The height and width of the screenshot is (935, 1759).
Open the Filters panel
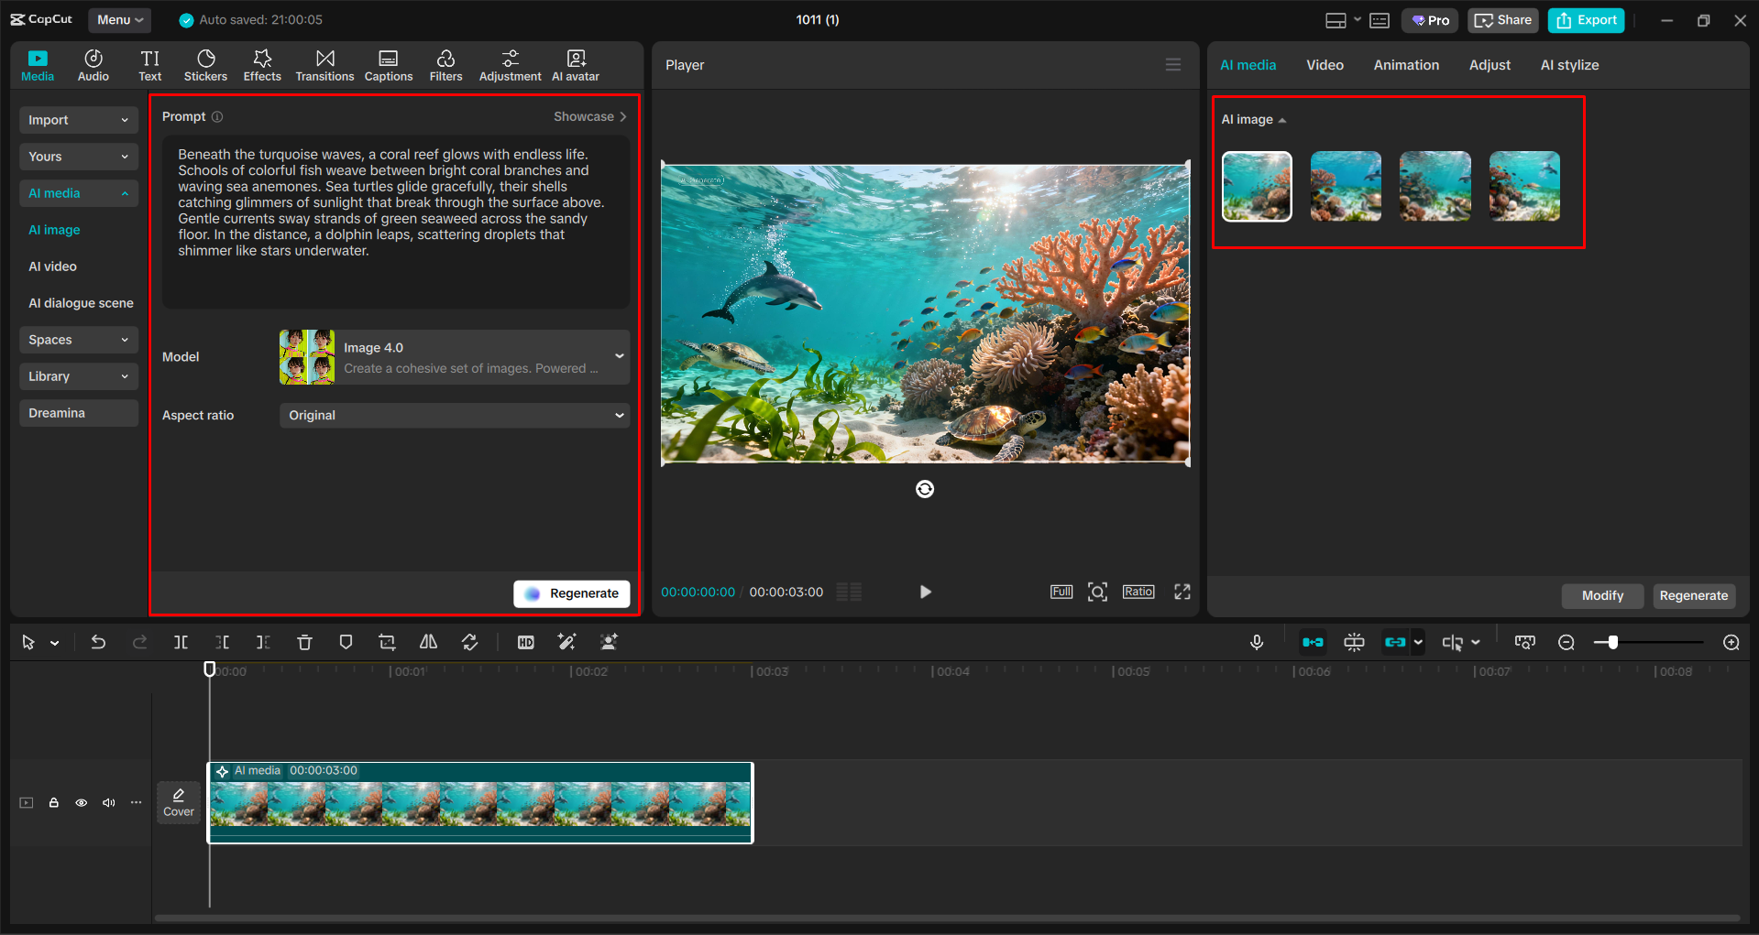point(446,66)
